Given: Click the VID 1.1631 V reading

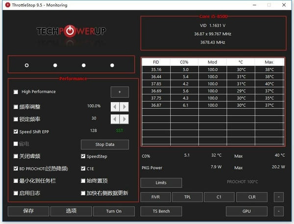Looking at the screenshot, I should click(x=213, y=25).
